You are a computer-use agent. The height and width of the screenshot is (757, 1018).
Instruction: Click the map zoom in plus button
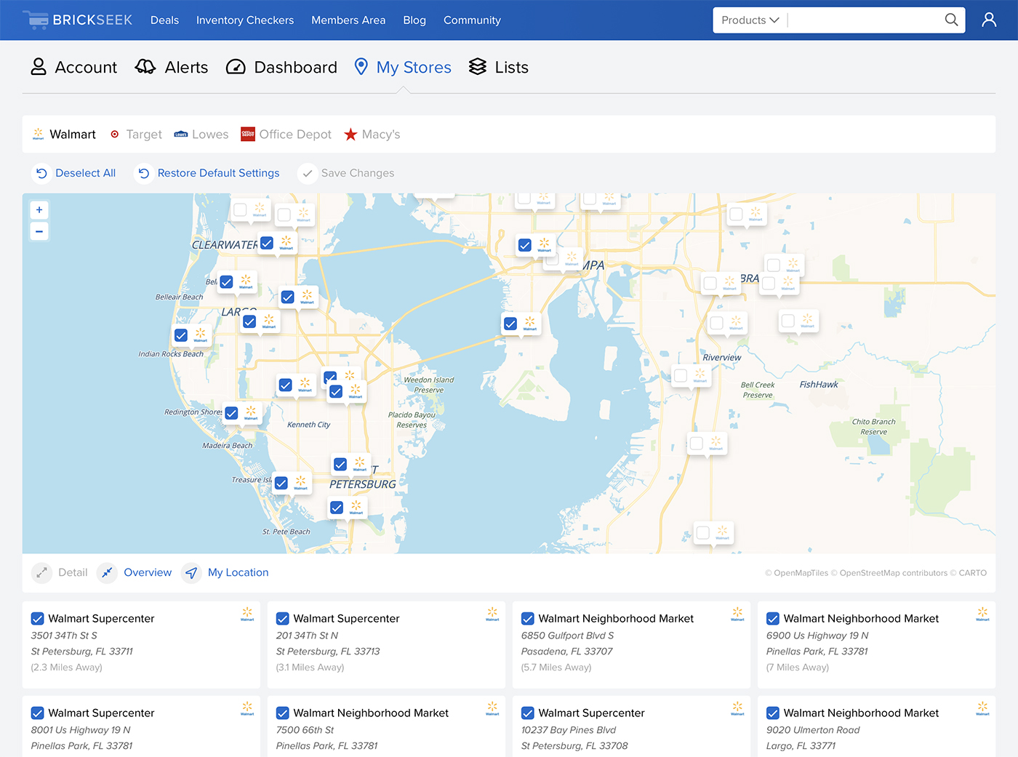pyautogui.click(x=39, y=210)
